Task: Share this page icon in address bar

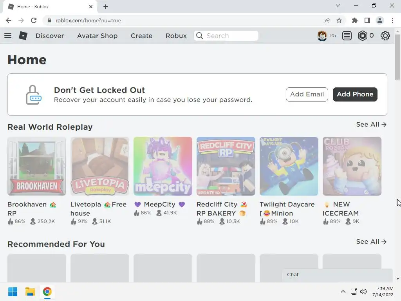Action: pos(327,20)
